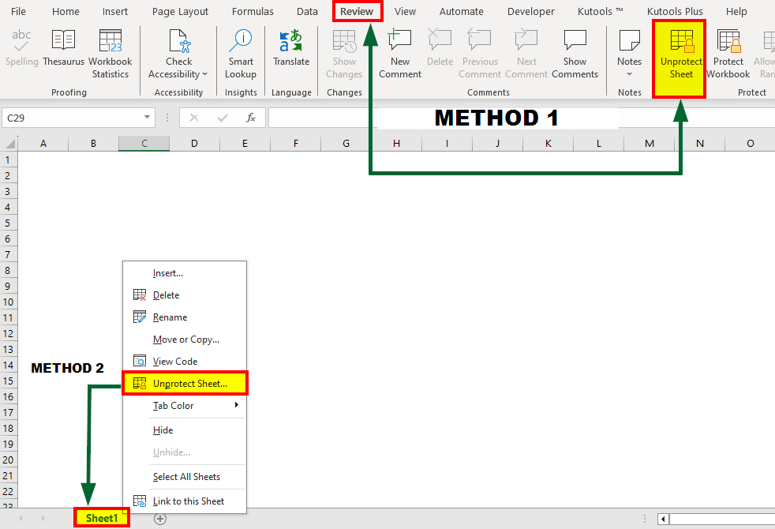The width and height of the screenshot is (775, 529).
Task: Select column C header
Action: (144, 144)
